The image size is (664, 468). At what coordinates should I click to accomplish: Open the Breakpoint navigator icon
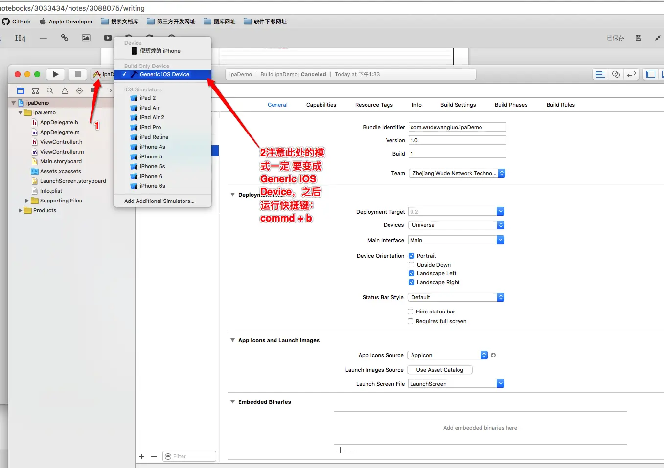pos(109,90)
